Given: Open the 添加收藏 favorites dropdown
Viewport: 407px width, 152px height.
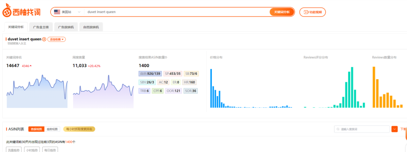Looking at the screenshot, I should point(57,39).
